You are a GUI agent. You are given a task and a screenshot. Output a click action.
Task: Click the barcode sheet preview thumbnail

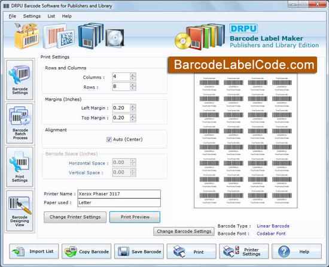coord(245,141)
